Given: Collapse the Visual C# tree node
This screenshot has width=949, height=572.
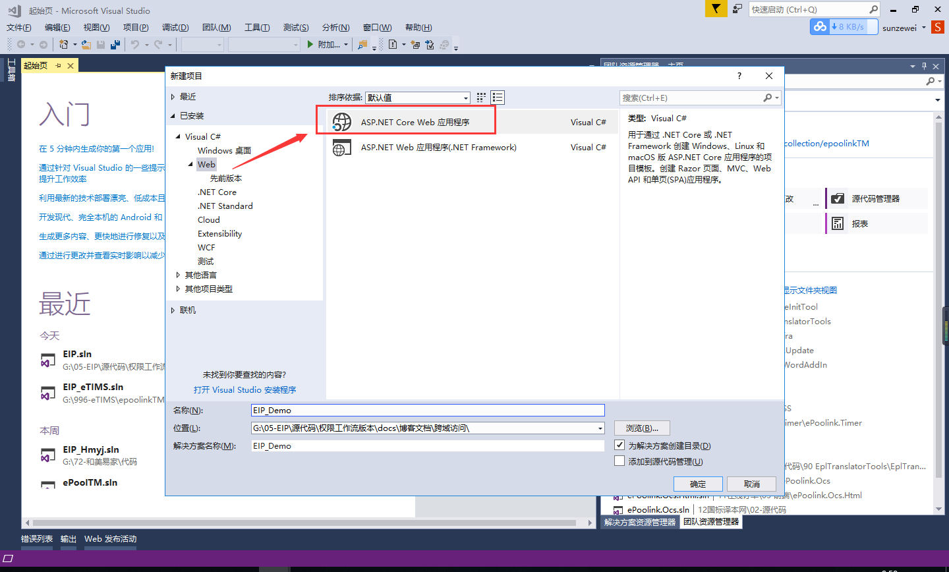Looking at the screenshot, I should click(178, 136).
